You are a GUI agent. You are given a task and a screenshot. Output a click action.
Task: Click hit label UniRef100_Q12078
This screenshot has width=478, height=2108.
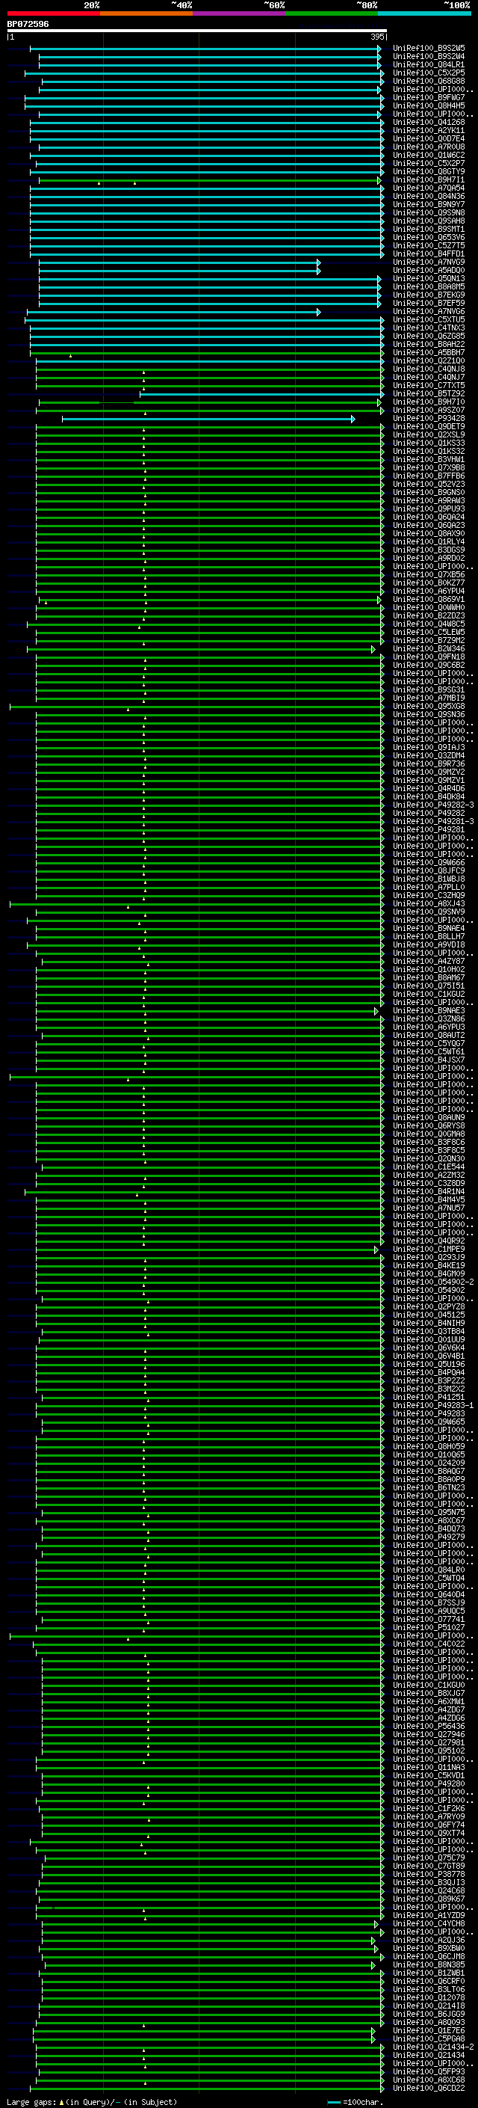click(x=429, y=1997)
